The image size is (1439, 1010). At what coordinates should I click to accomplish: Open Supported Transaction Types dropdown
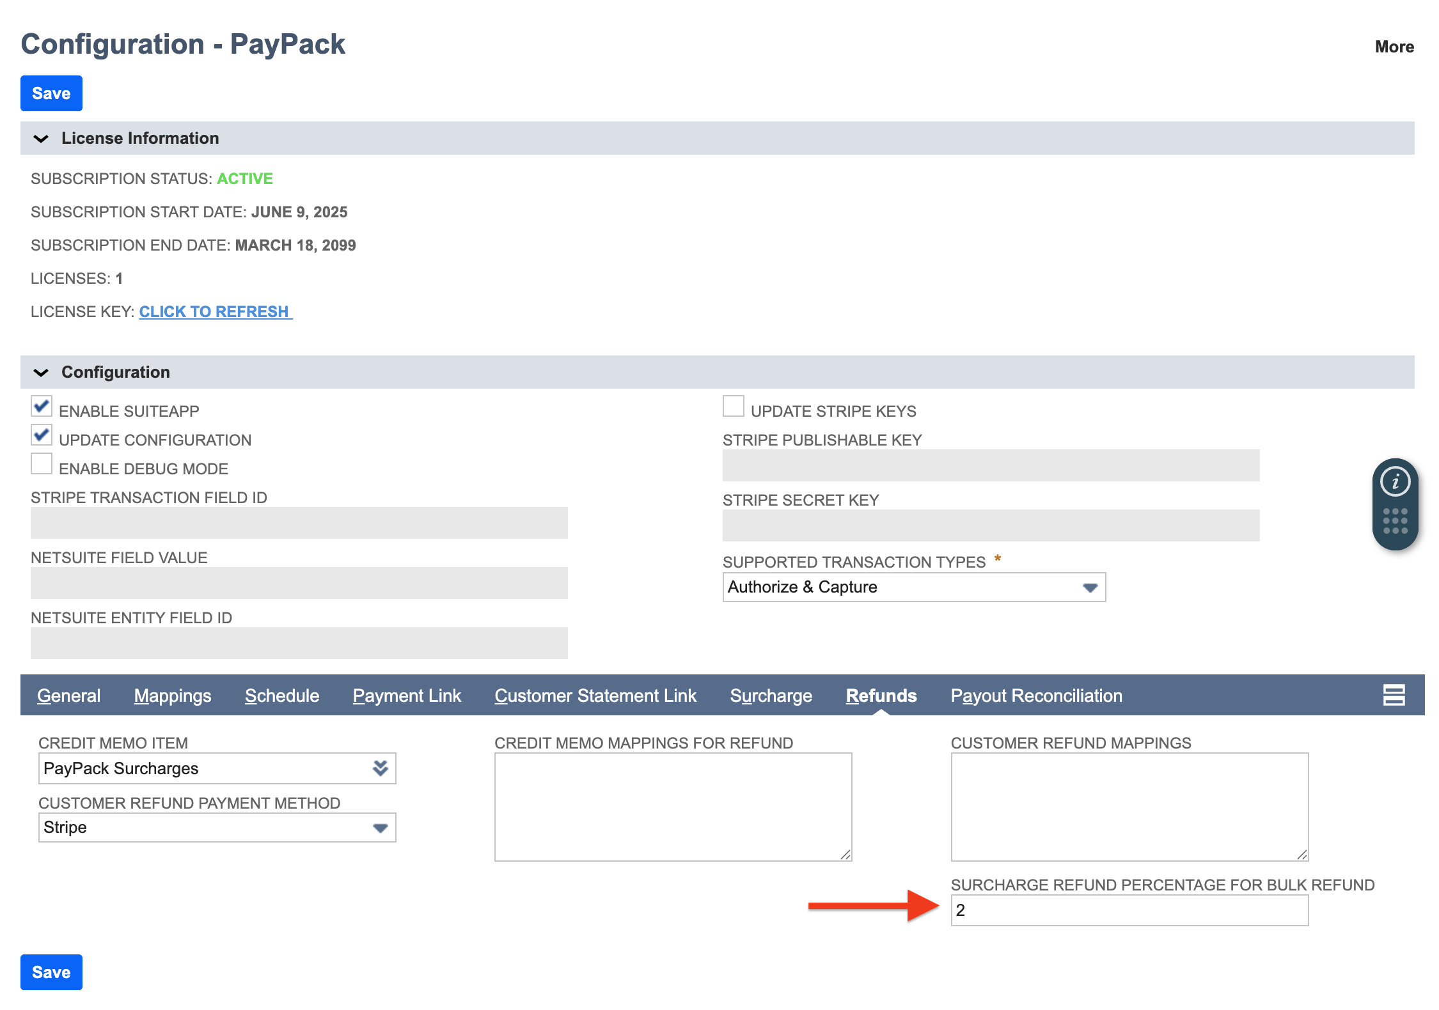tap(1090, 587)
